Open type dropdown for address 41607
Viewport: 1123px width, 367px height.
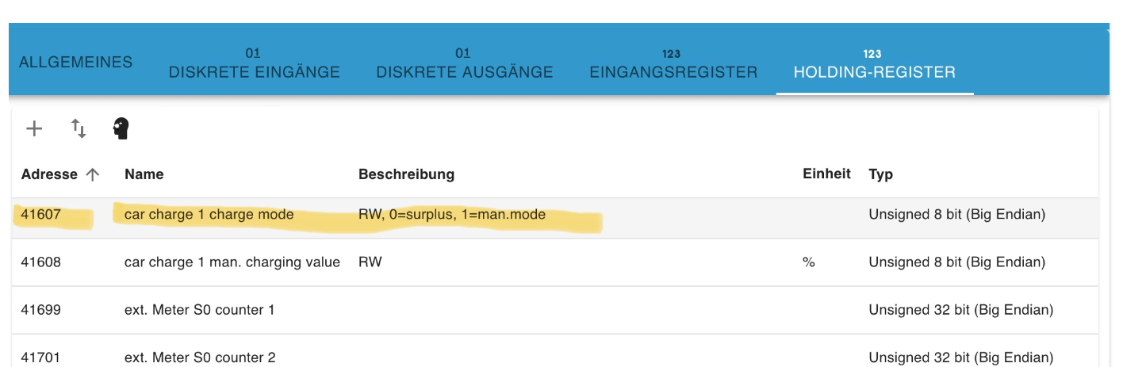[957, 215]
